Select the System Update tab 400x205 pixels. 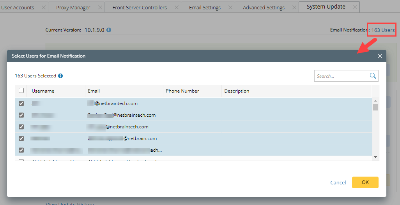[x=326, y=7]
